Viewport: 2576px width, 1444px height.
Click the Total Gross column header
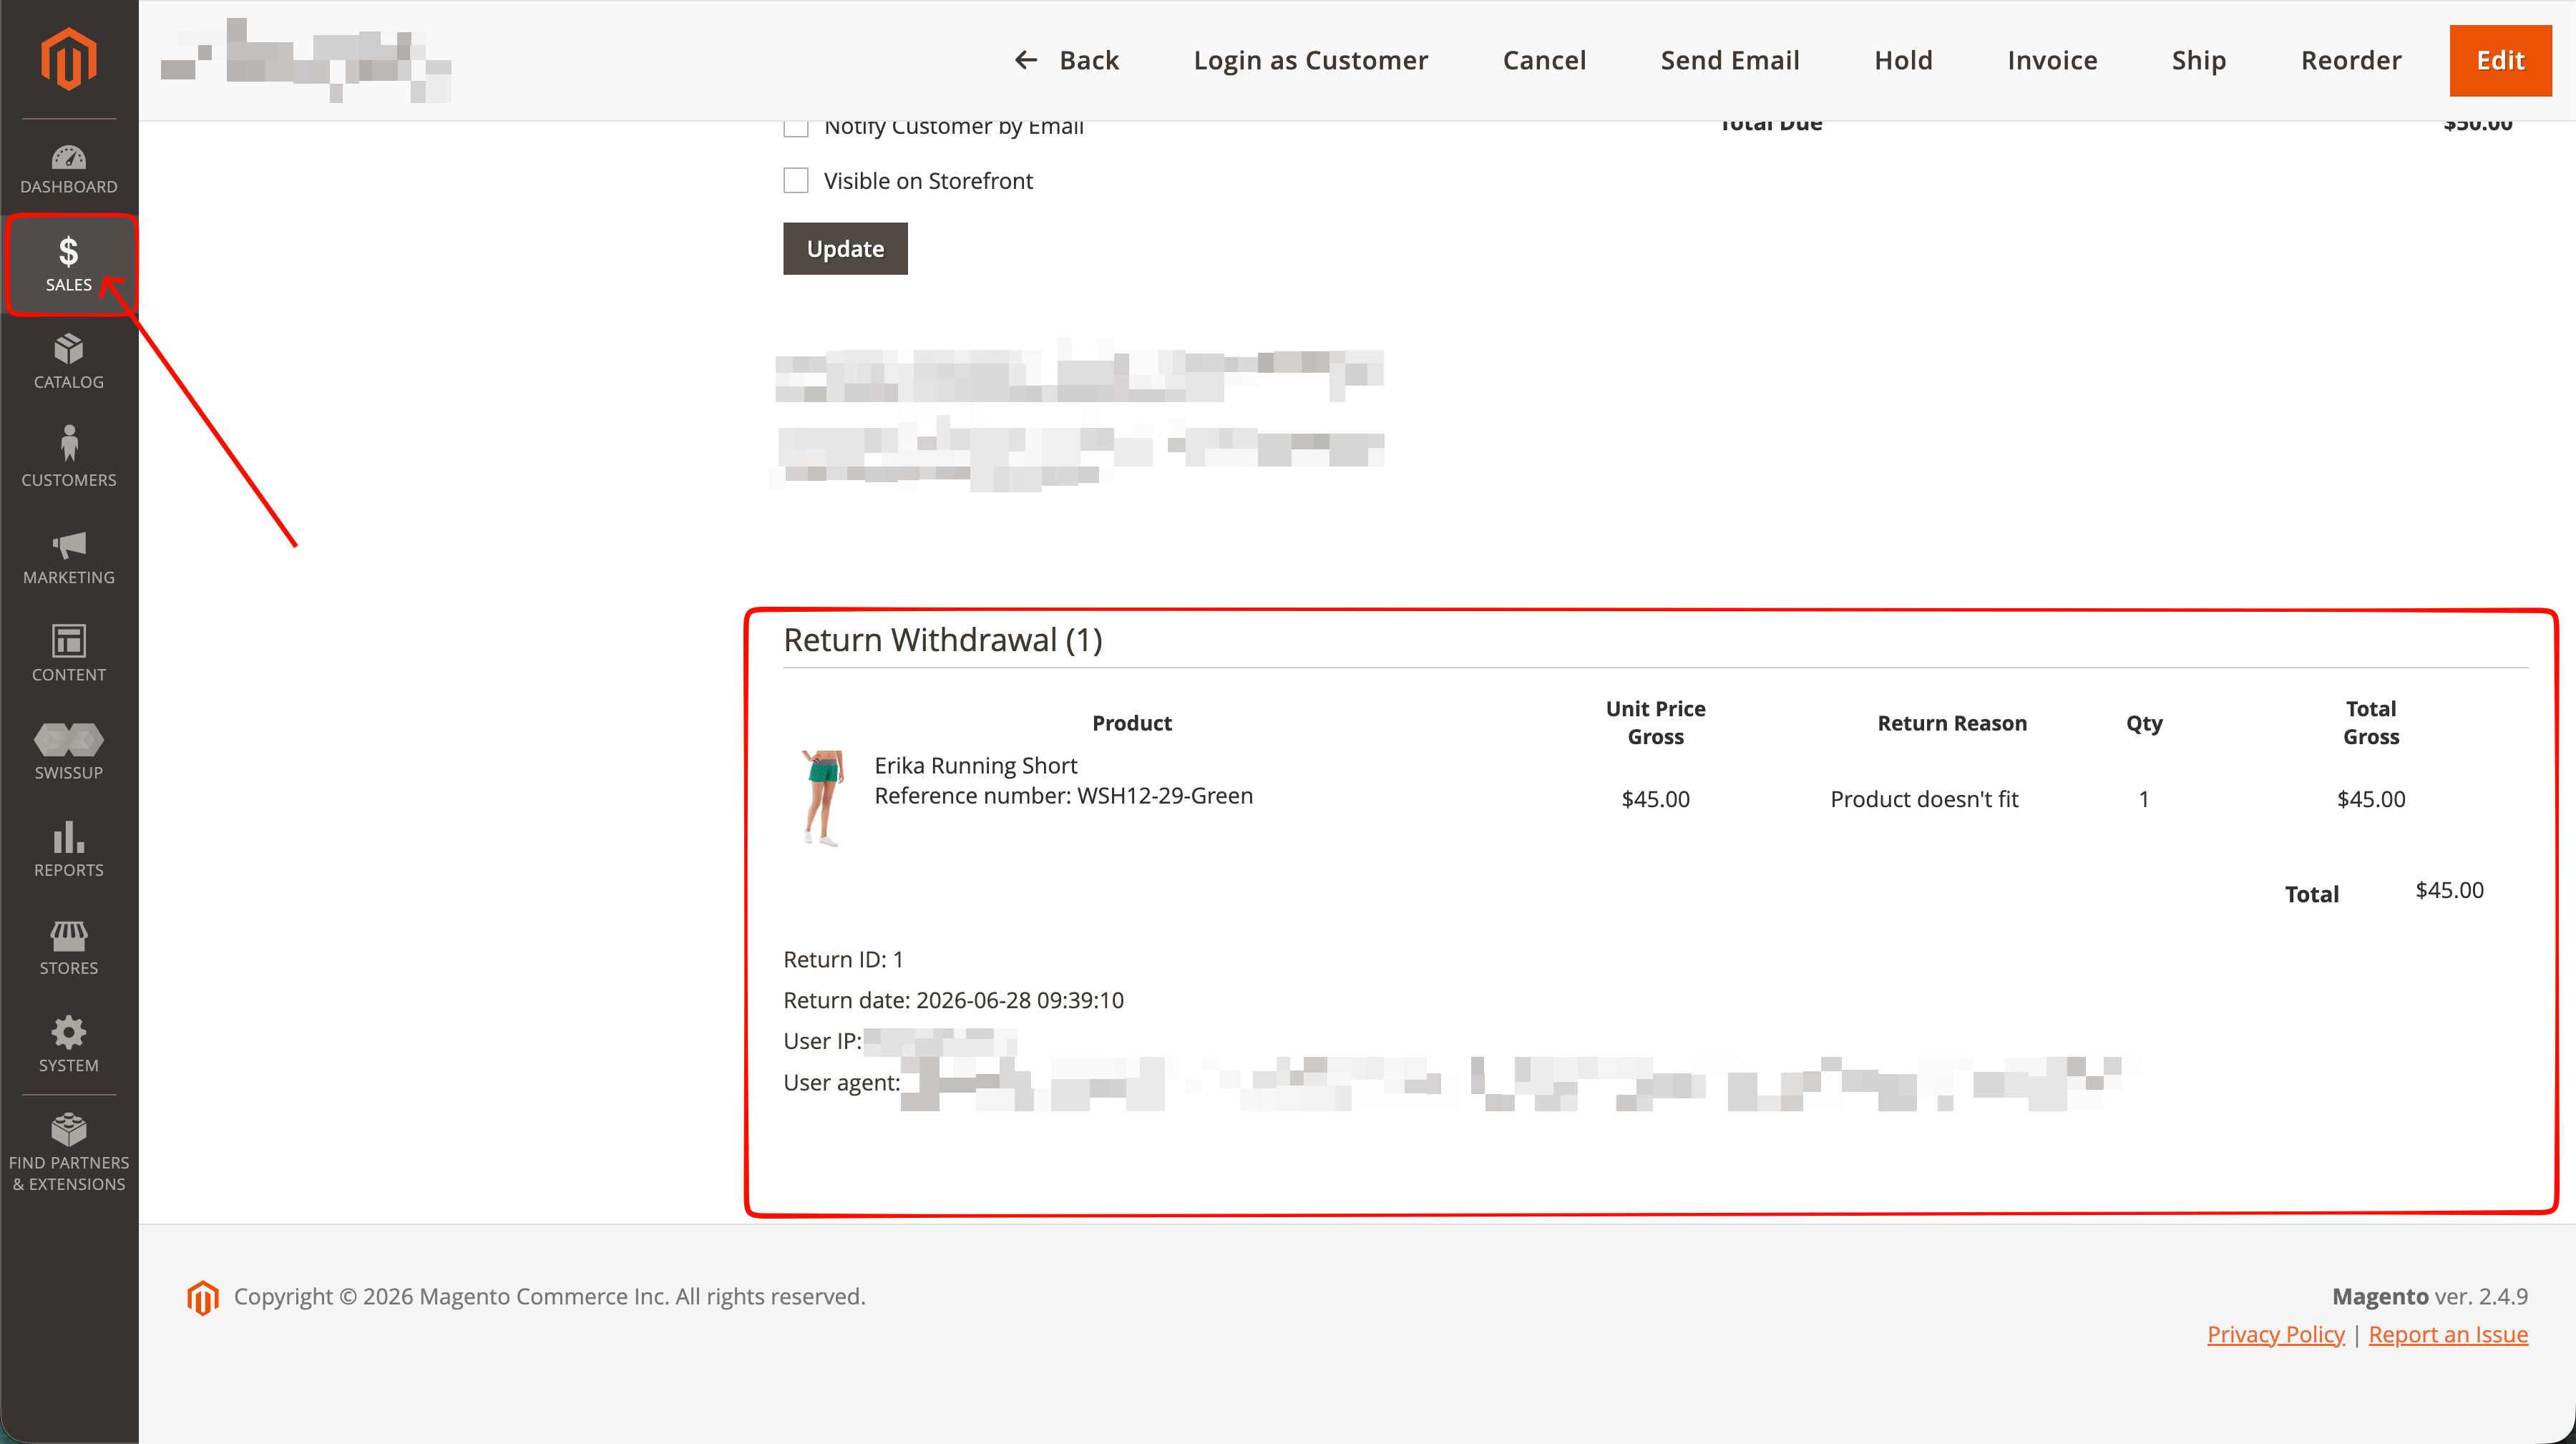[x=2371, y=722]
